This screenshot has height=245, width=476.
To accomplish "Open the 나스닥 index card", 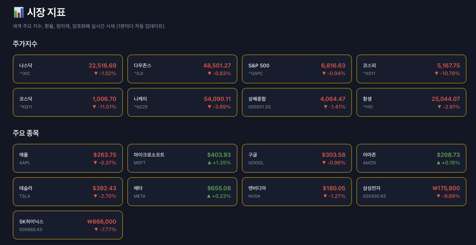I will (x=67, y=69).
